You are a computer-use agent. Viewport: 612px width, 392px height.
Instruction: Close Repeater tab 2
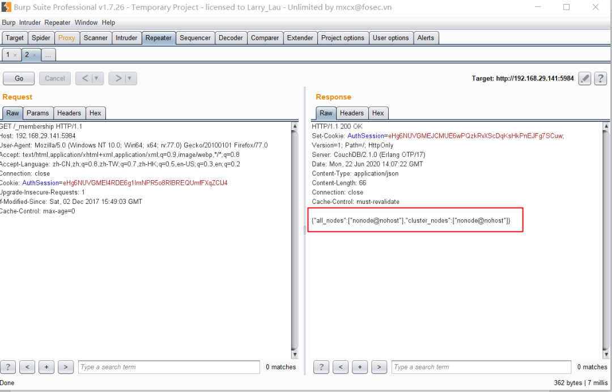[x=35, y=55]
